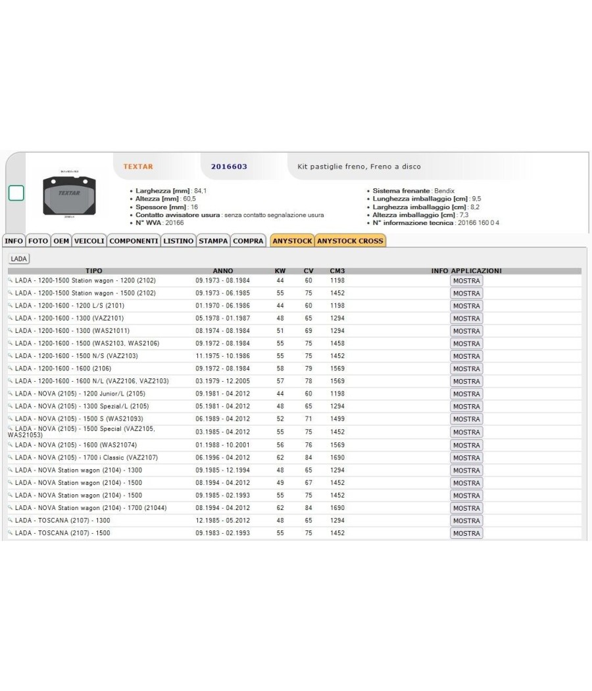This screenshot has height=691, width=592.
Task: Select the date range 03.1979 - 12.2005
Action: [x=223, y=381]
